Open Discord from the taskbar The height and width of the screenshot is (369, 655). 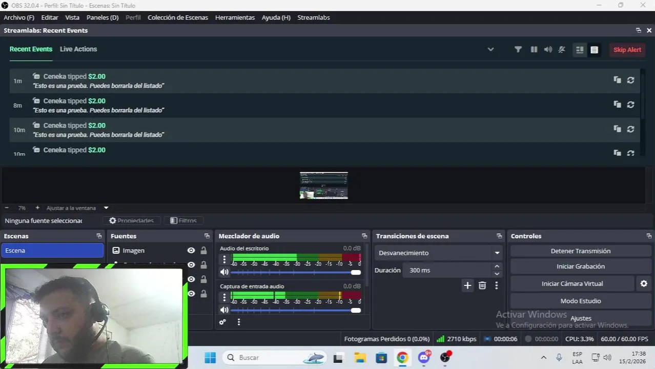pyautogui.click(x=424, y=357)
